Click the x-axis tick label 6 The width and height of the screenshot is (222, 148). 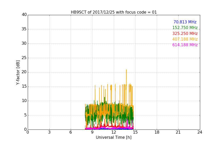pos(71,132)
